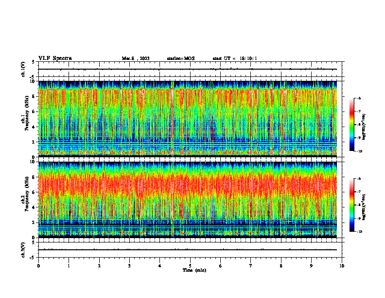The height and width of the screenshot is (298, 385).
Task: Click time axis tick label '0'
Action: [38, 266]
